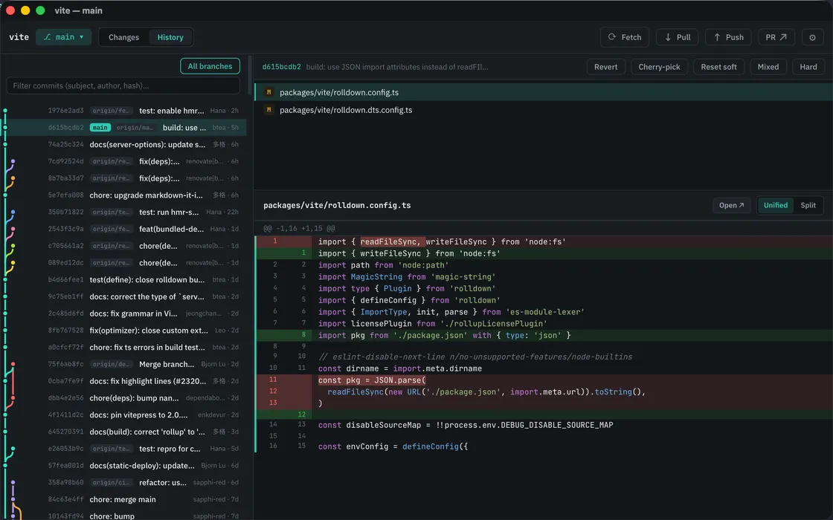Open the settings gear
833x520 pixels.
[811, 37]
